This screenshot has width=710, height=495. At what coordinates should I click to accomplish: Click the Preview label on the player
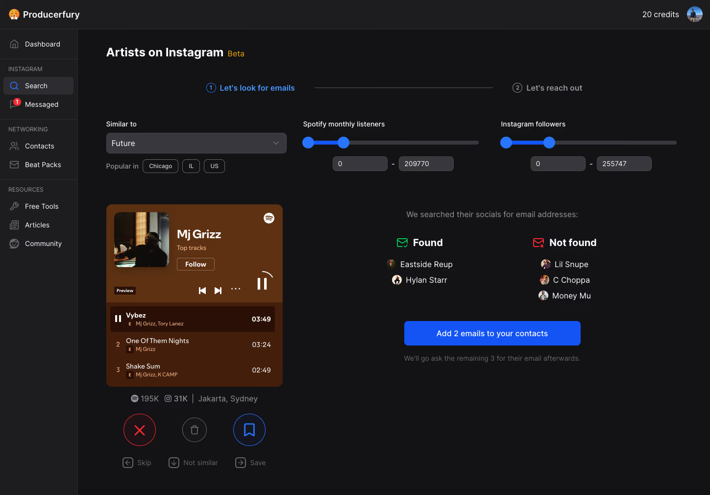125,291
